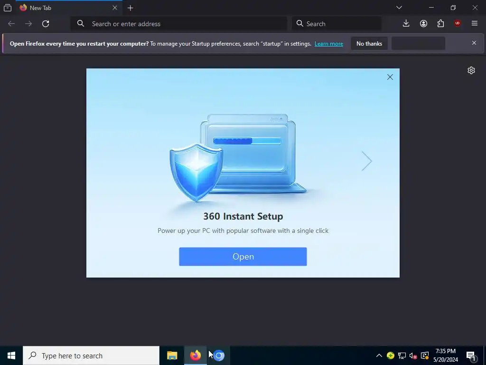The width and height of the screenshot is (486, 365).
Task: Open the blue circle browser taskbar icon
Action: click(x=218, y=355)
